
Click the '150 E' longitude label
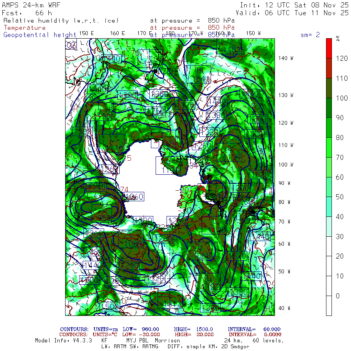click(x=87, y=34)
